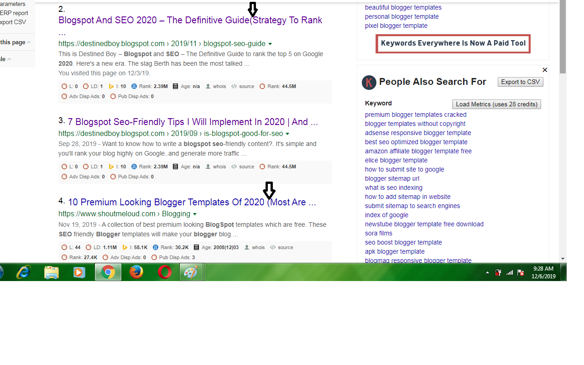
Task: Click Rank 44.5M metric in result 3 bar
Action: [x=277, y=167]
